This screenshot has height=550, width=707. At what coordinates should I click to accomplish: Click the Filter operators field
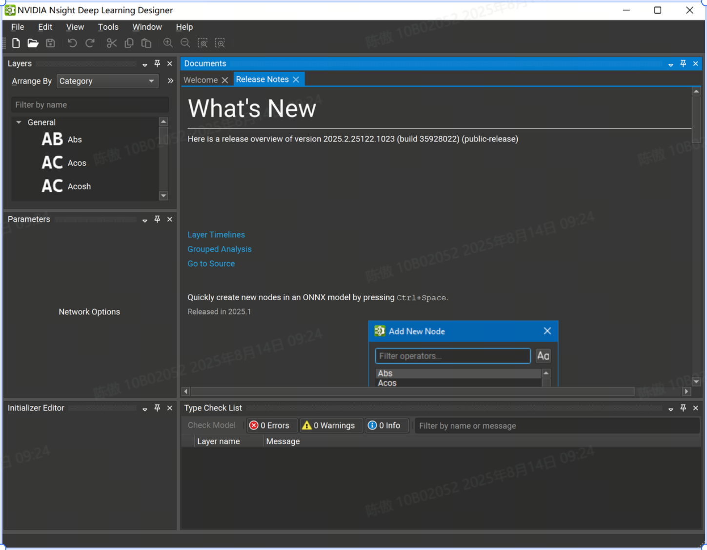click(x=453, y=356)
